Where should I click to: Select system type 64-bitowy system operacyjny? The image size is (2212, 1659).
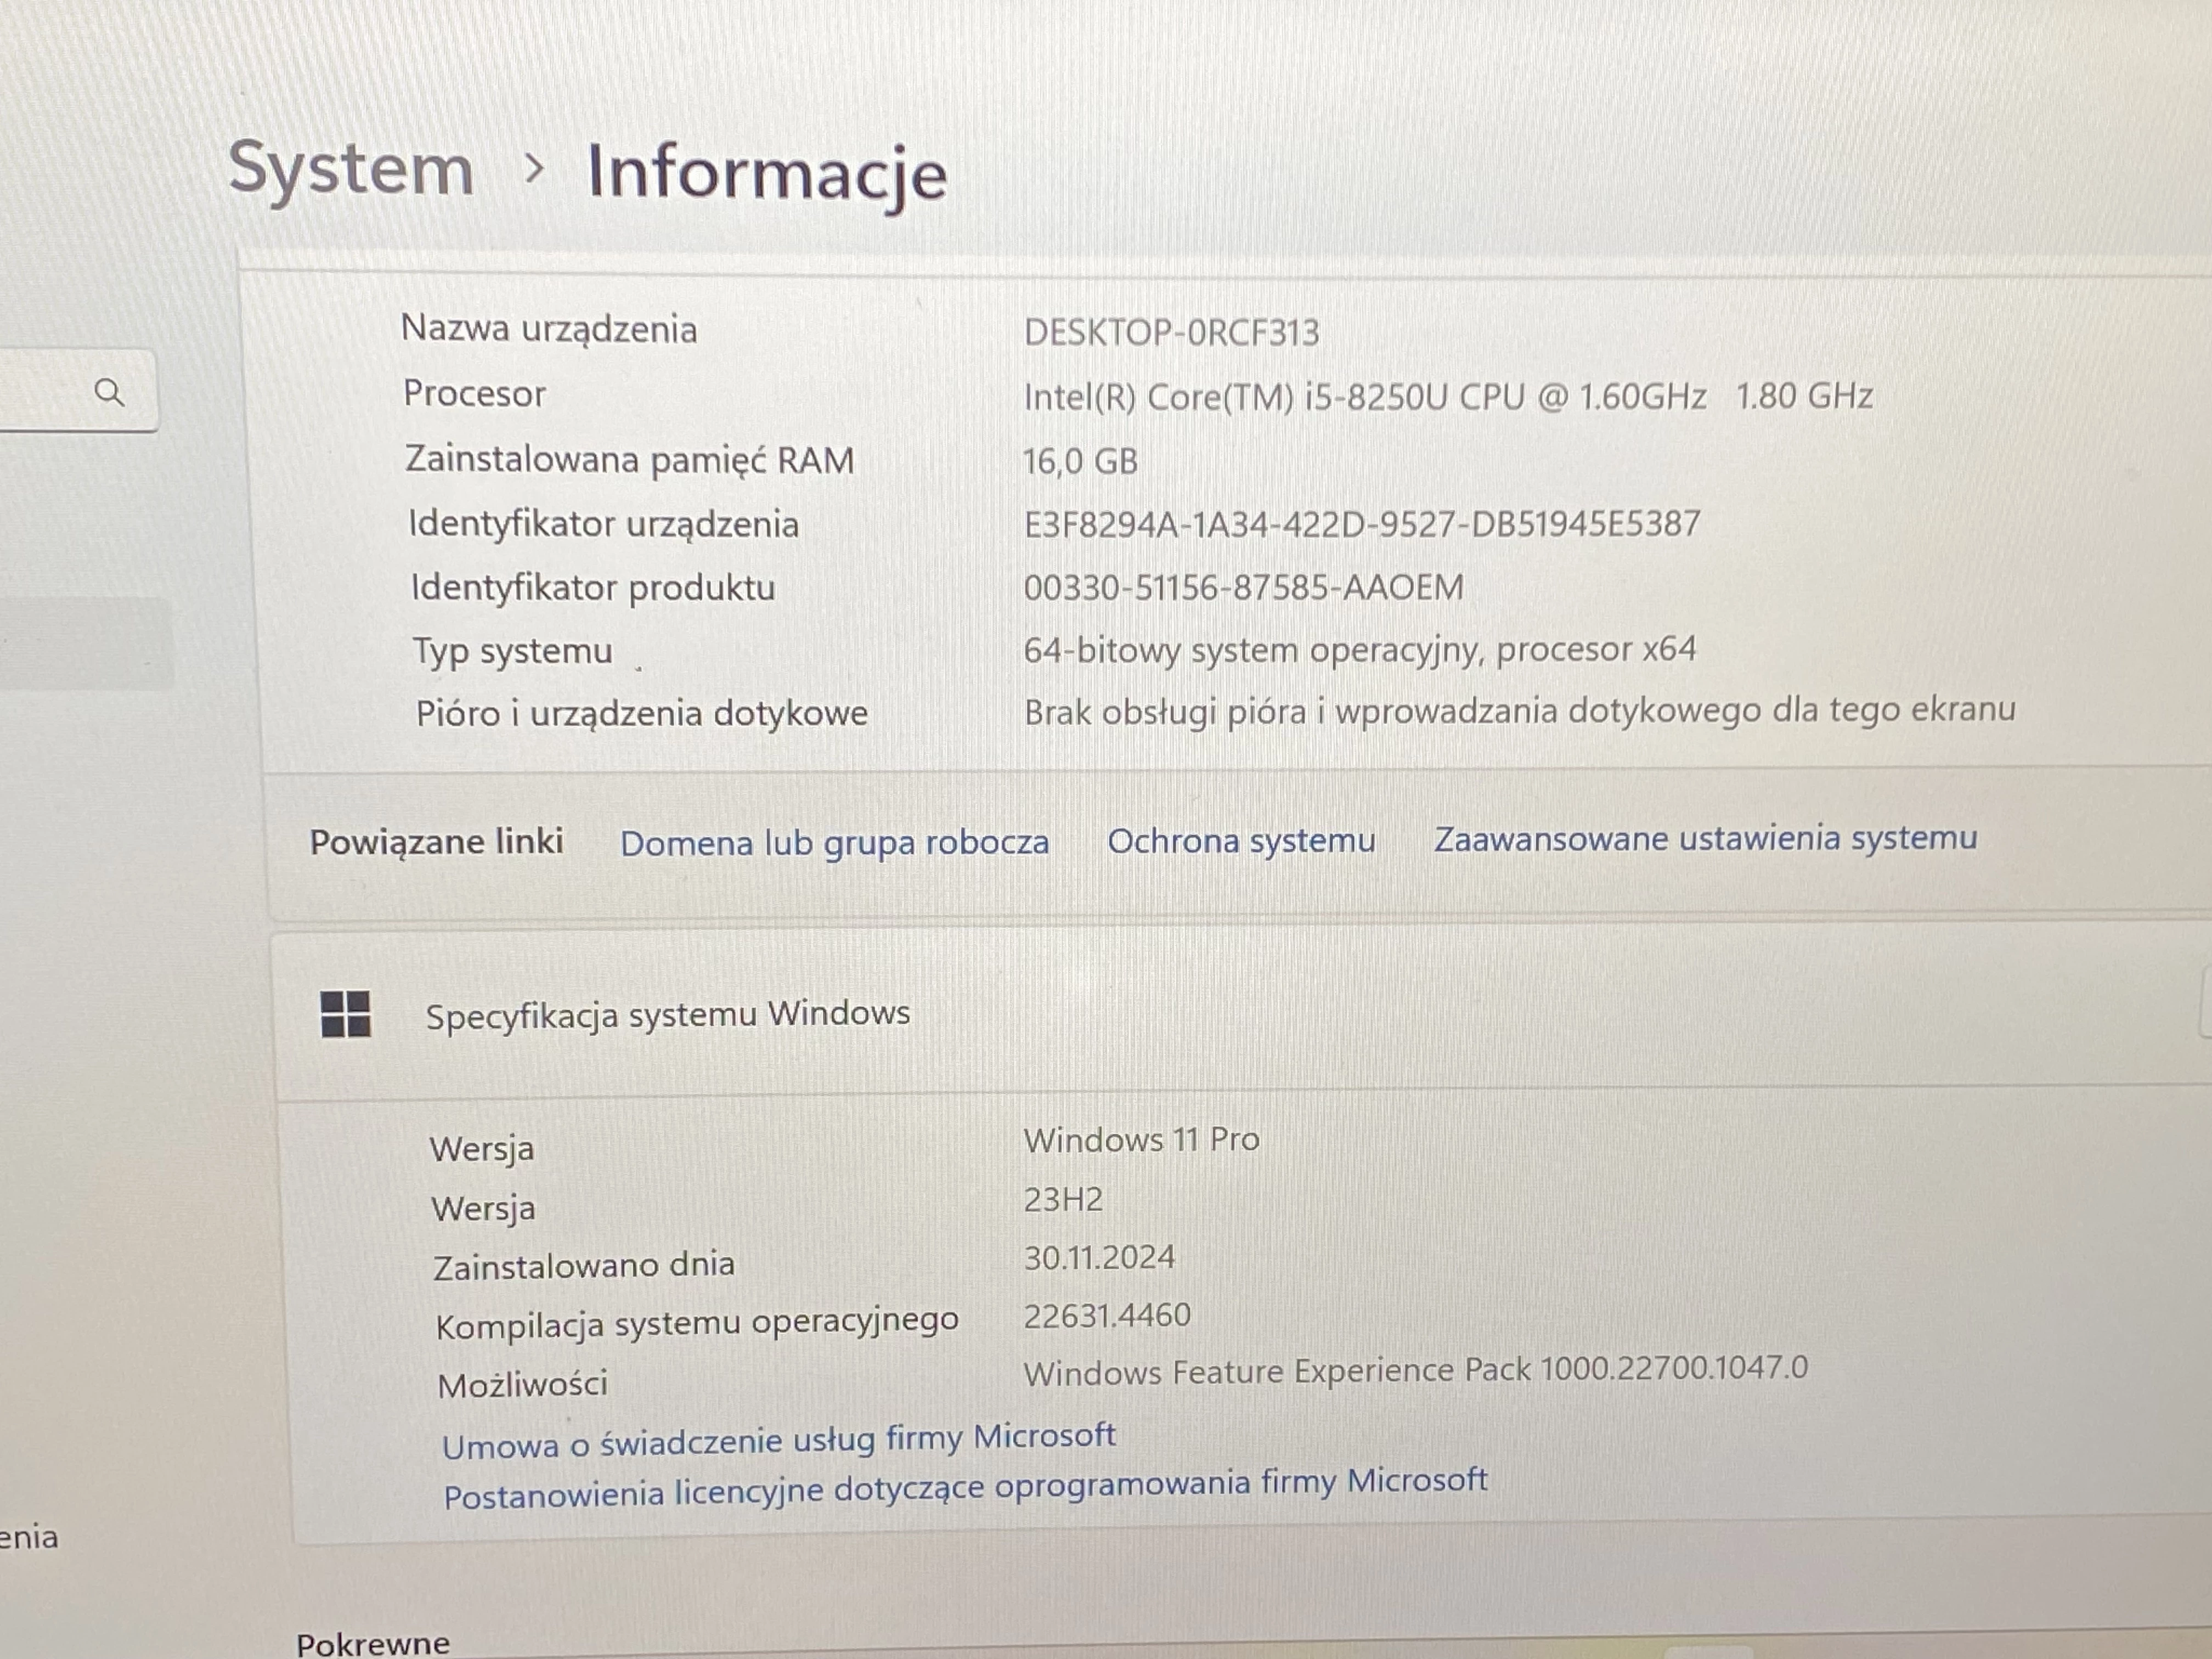[x=1359, y=650]
